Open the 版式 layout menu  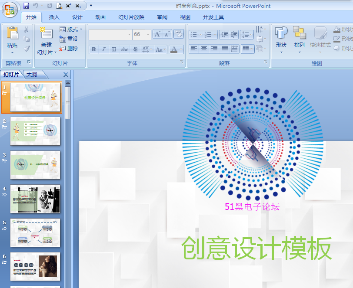coord(70,29)
